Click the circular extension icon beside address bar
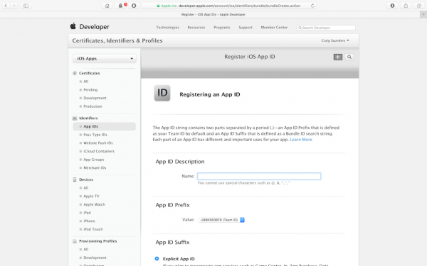 [x=134, y=6]
